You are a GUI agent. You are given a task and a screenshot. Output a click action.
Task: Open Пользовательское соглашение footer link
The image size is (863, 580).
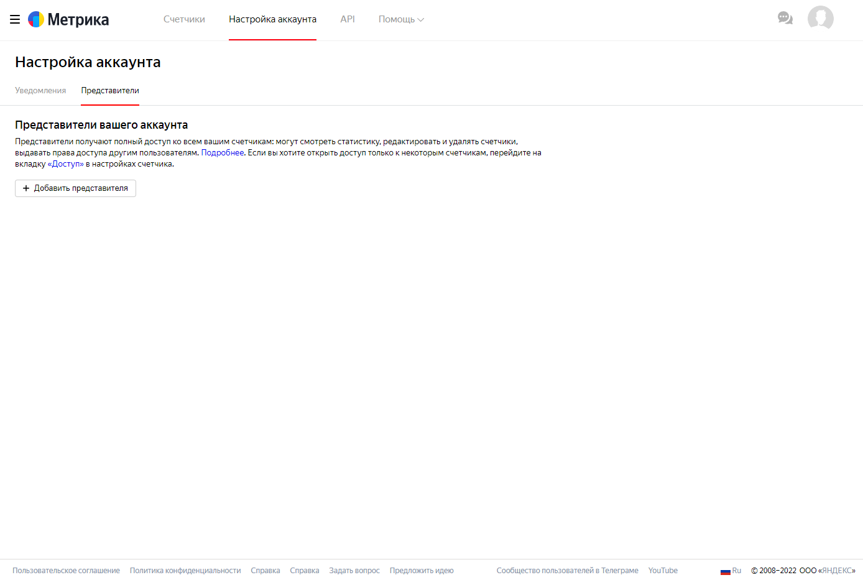click(66, 571)
